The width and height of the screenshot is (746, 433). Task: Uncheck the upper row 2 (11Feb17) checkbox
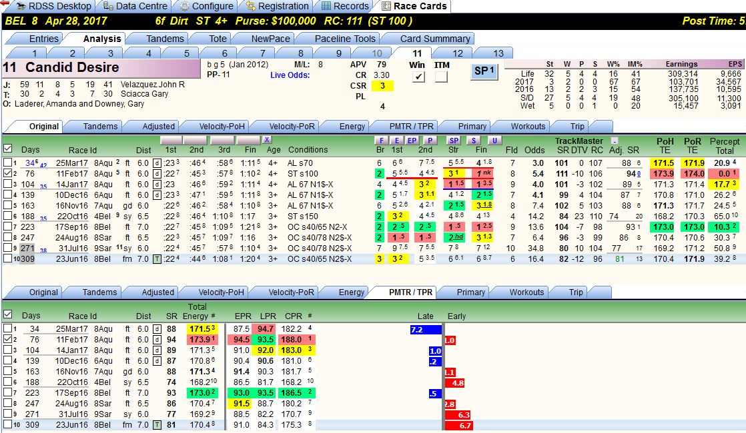coord(7,173)
